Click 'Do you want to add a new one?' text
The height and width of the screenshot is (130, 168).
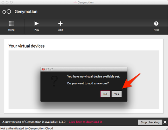pyautogui.click(x=88, y=83)
